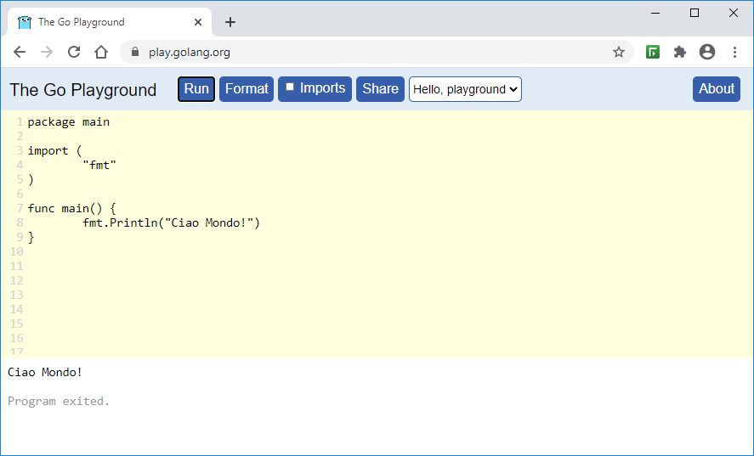
Task: Open the About page
Action: pyautogui.click(x=716, y=89)
